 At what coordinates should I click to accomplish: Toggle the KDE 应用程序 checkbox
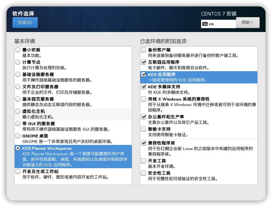coord(143,74)
